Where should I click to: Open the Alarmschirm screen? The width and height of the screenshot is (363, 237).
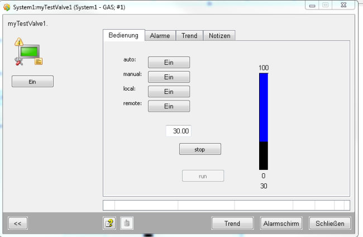click(281, 223)
